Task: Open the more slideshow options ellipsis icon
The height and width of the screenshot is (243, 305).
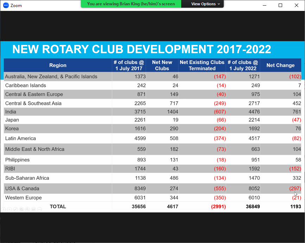Action: point(39,209)
